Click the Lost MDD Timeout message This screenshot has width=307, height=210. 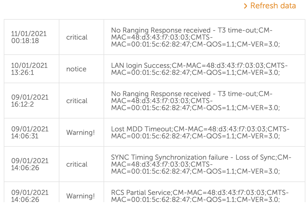coord(200,132)
